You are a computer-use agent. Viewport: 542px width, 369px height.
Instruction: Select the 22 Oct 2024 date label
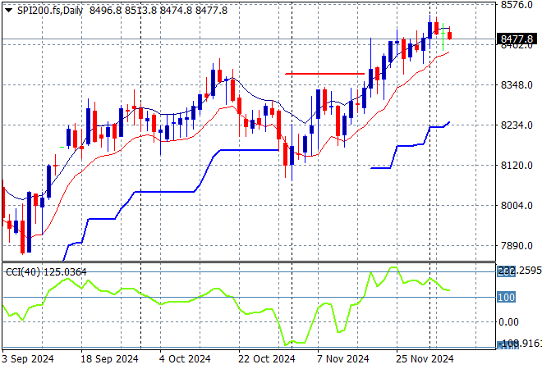267,359
